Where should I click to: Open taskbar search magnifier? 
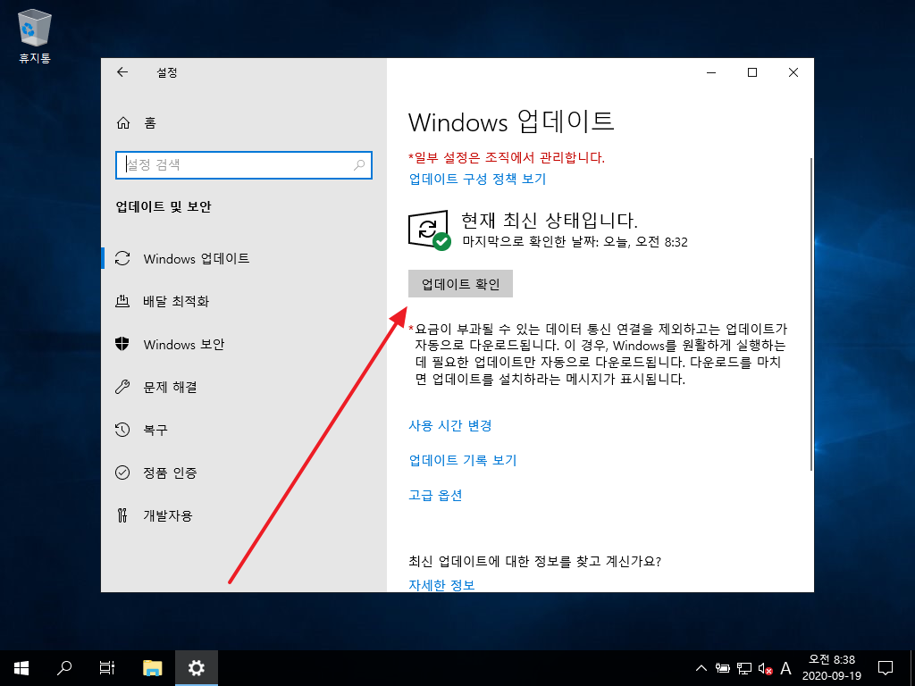click(x=64, y=668)
